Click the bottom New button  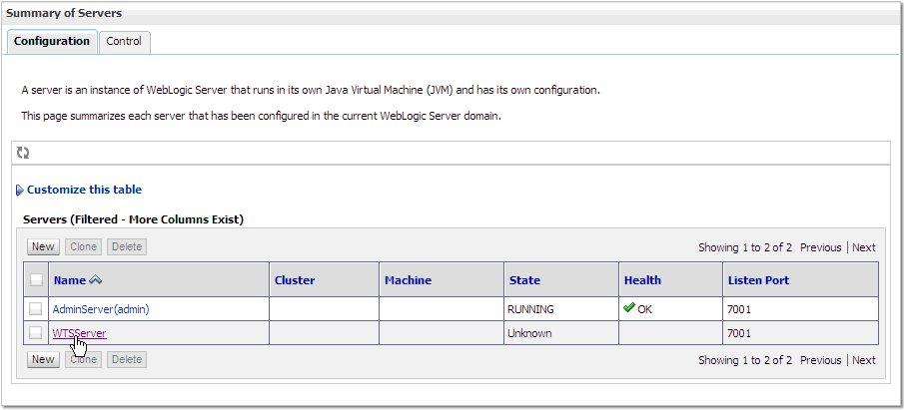click(43, 359)
